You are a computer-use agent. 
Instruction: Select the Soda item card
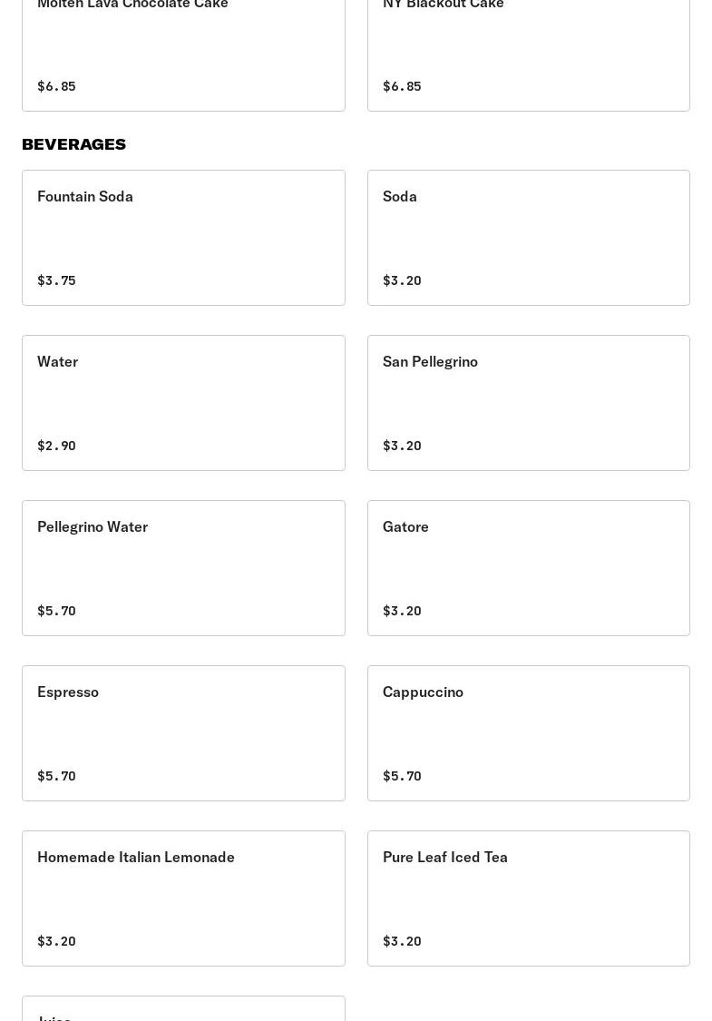[x=528, y=237]
